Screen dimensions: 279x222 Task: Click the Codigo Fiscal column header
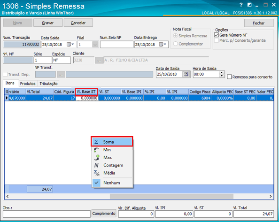(x=200, y=92)
